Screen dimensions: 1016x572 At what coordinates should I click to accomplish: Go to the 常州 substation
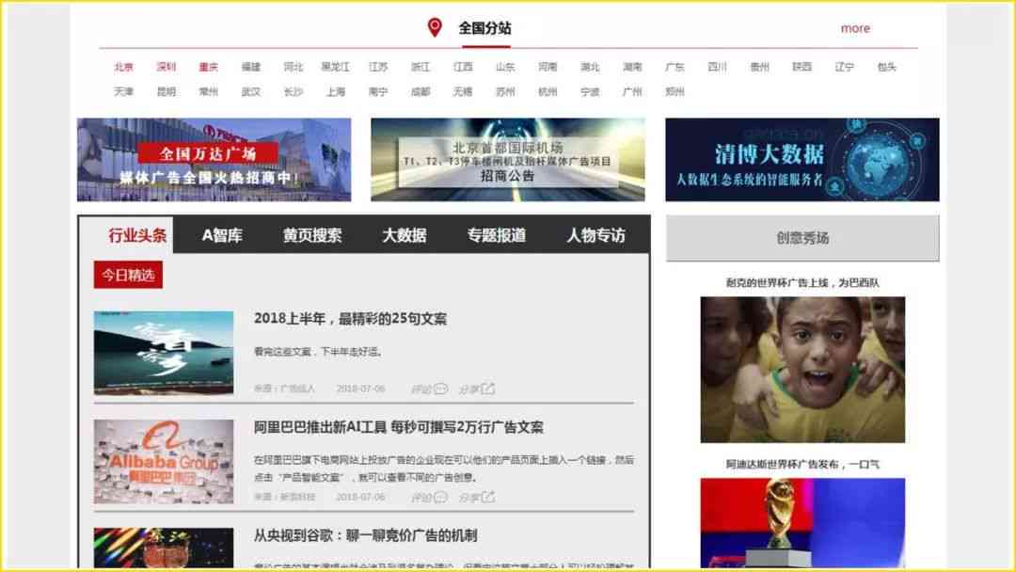(x=209, y=92)
